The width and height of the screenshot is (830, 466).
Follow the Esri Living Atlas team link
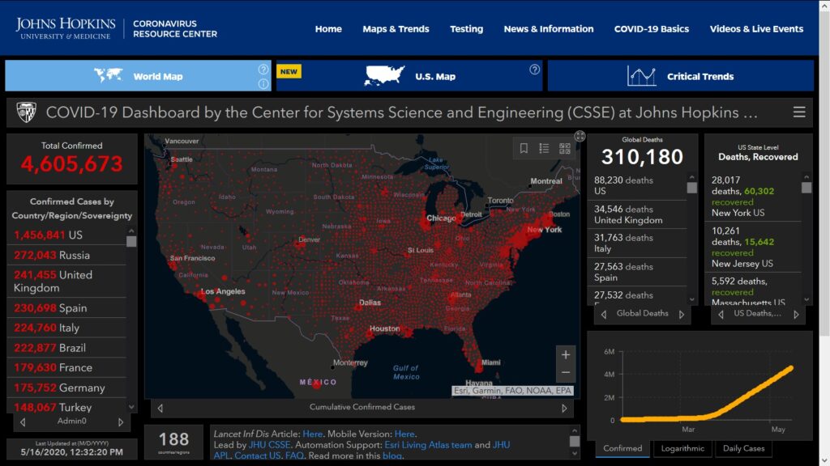[x=428, y=445]
